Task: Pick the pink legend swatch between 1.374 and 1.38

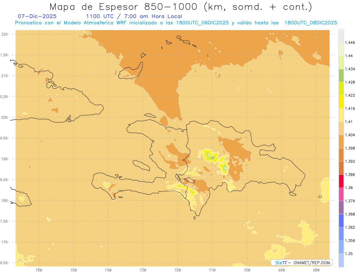Action: coord(341,194)
